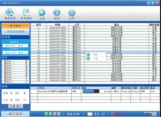
Task: Toggle the 图片 picture checkbox
Action: coord(25,93)
